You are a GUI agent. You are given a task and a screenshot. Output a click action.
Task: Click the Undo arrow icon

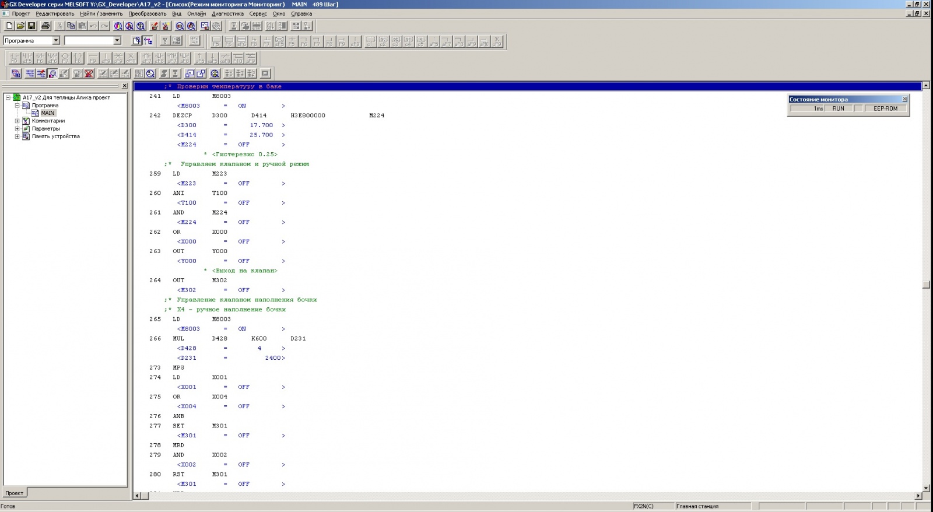click(x=93, y=26)
